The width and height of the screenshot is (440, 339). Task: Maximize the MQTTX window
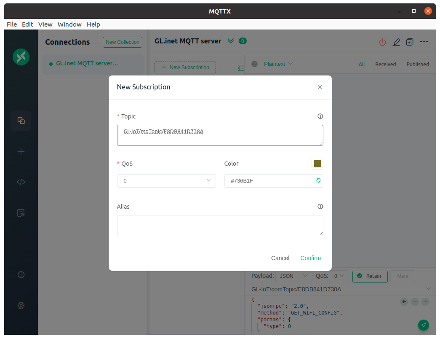pos(413,11)
